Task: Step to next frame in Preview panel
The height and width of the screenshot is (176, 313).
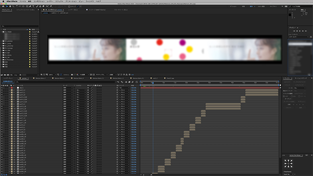Action: (x=303, y=31)
